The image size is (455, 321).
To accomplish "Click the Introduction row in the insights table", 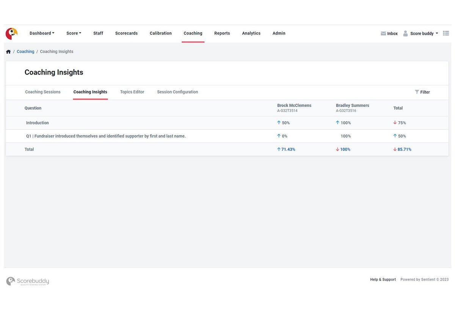I will (x=37, y=123).
